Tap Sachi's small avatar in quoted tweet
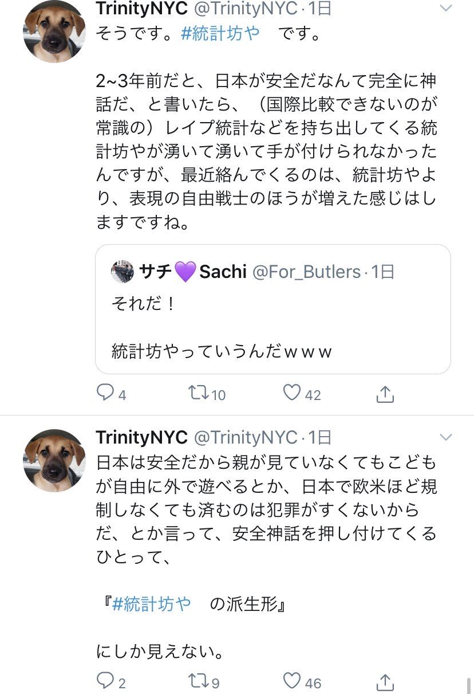The image size is (474, 694). pos(123,272)
